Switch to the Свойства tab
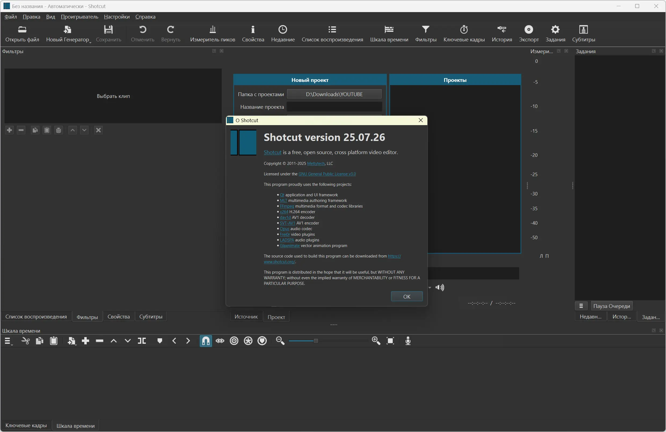This screenshot has width=666, height=432. (x=118, y=317)
